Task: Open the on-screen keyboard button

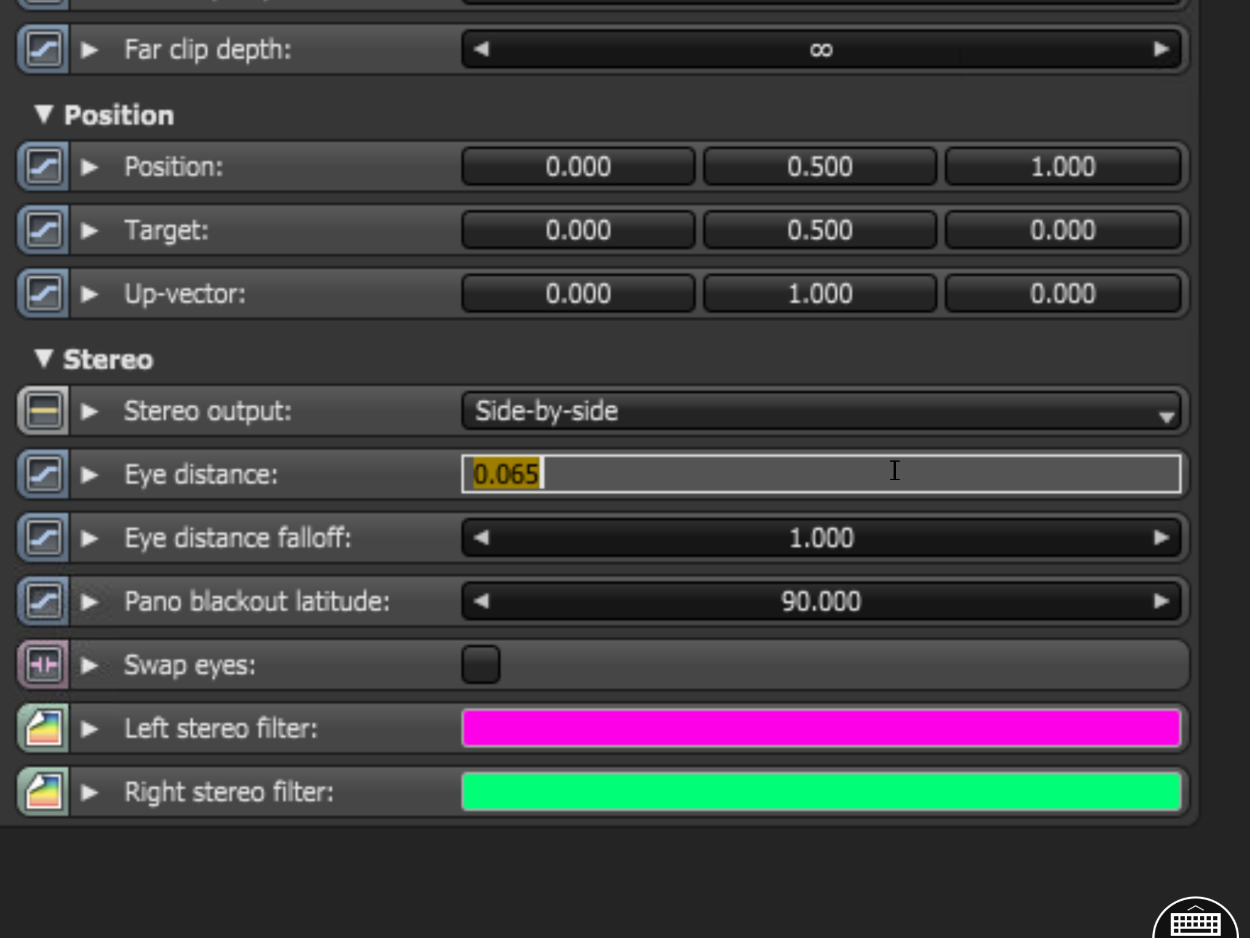Action: pos(1195,922)
